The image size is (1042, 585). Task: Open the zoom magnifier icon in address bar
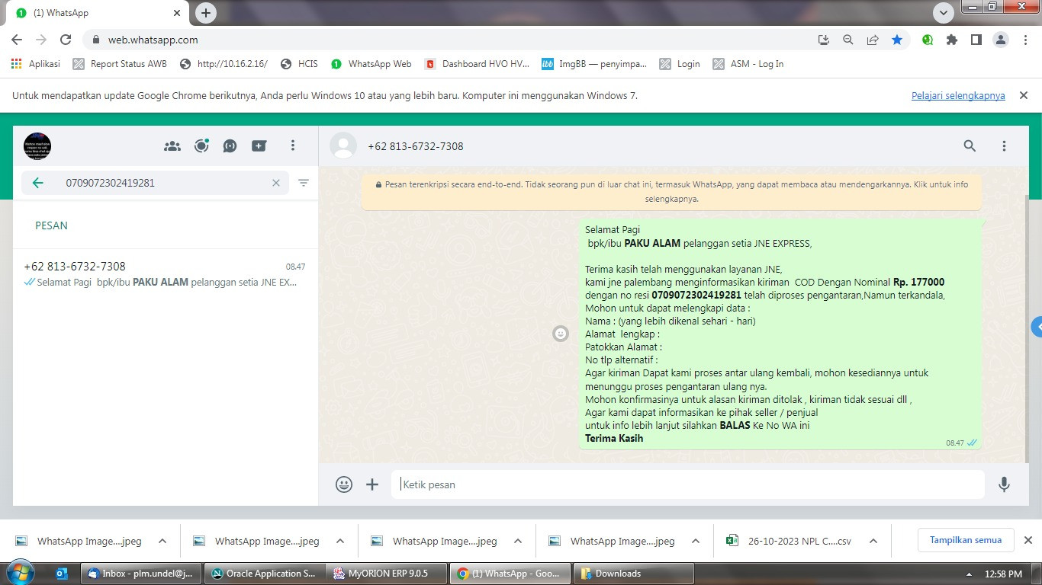point(848,40)
